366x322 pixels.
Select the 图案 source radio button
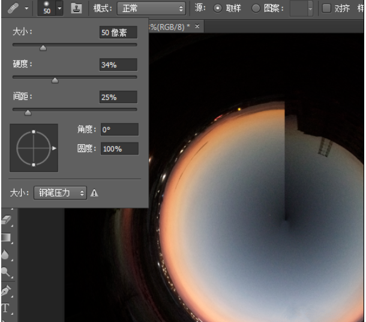coord(256,8)
